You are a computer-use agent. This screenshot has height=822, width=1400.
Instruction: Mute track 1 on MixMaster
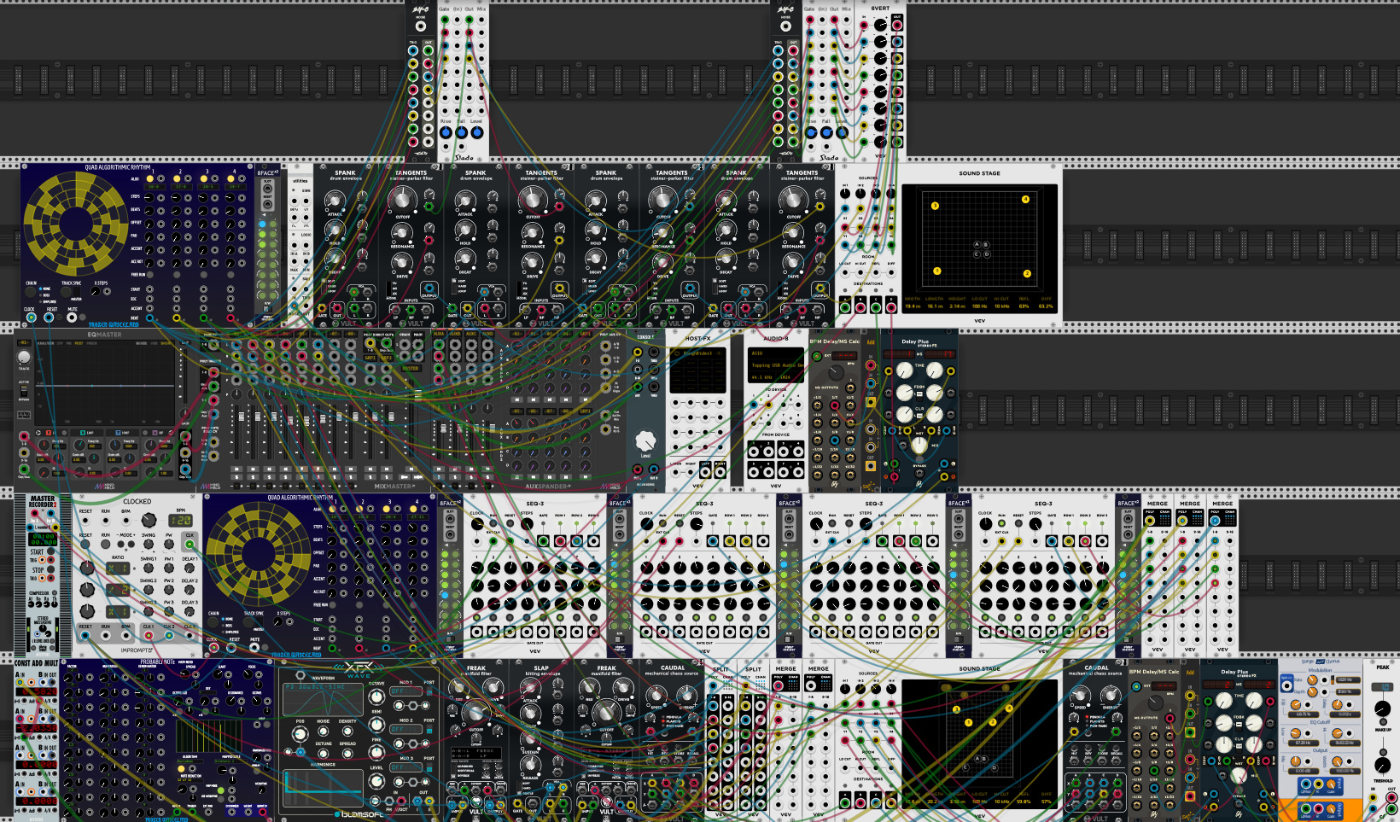236,469
